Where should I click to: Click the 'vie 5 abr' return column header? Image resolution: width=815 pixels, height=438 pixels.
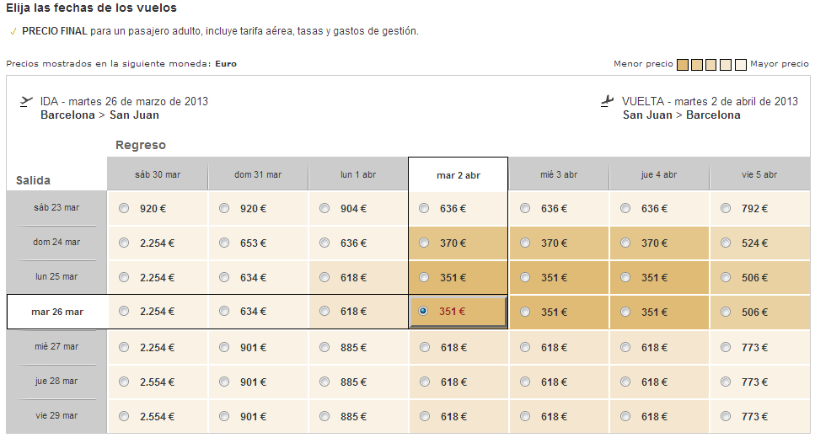[x=759, y=175]
